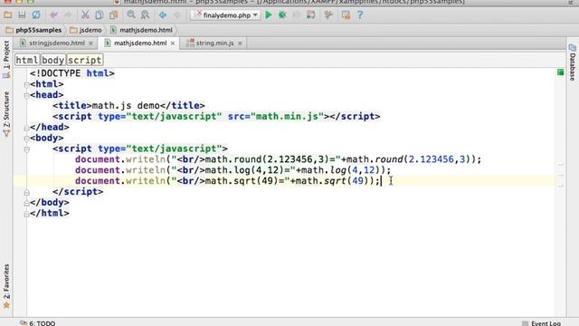Click the SDK/project structure icon
Viewport: 579px width, 326px height.
346,15
